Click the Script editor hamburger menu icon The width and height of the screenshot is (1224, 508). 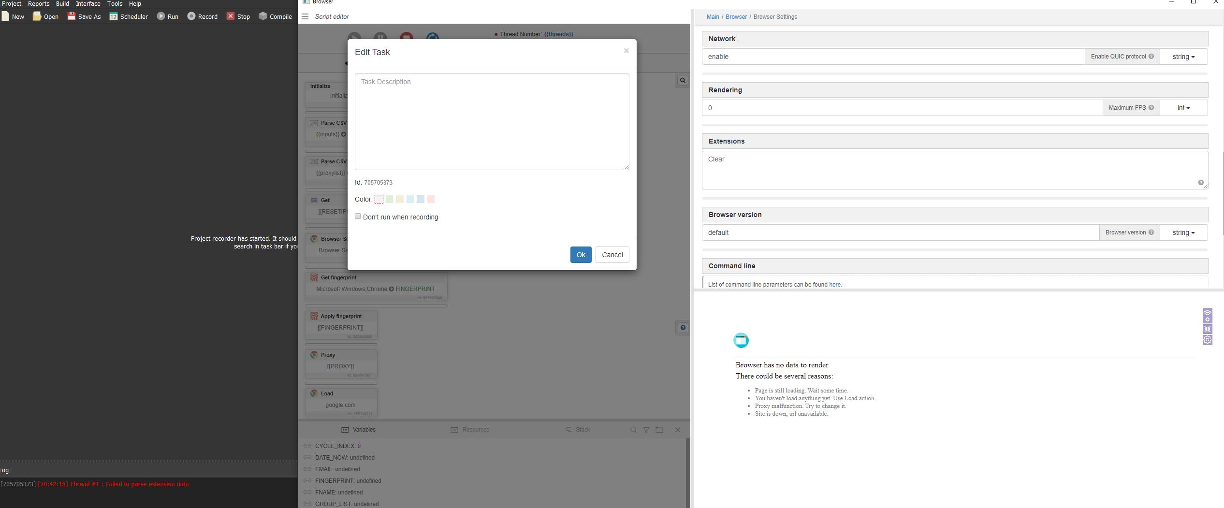pyautogui.click(x=305, y=16)
